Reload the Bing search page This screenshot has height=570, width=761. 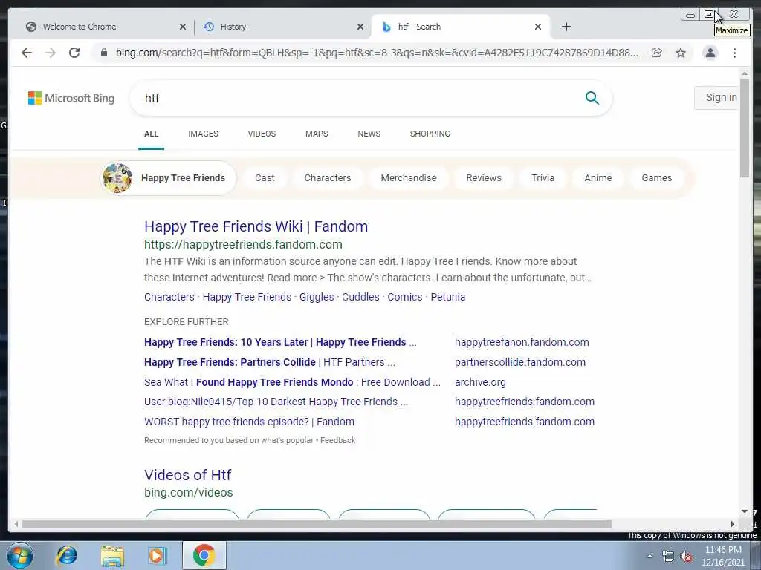[x=74, y=53]
